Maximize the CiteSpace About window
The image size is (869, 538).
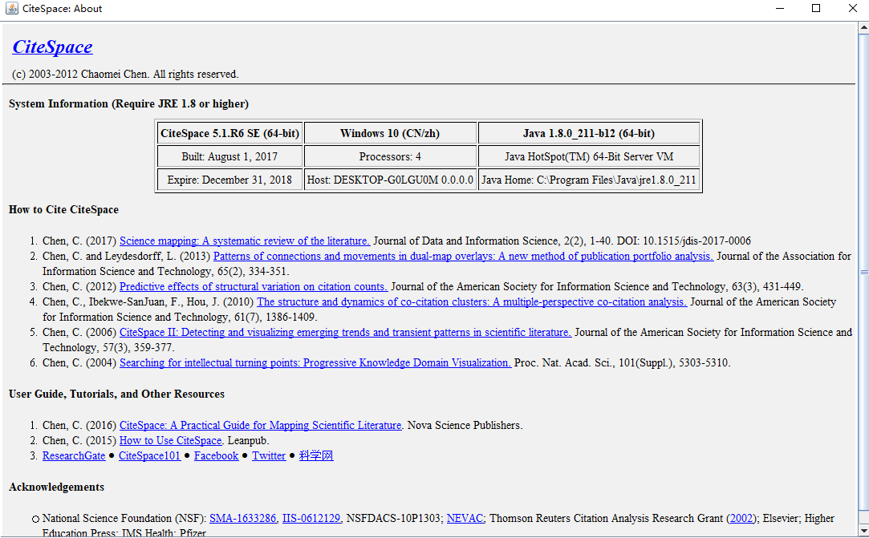[x=816, y=8]
